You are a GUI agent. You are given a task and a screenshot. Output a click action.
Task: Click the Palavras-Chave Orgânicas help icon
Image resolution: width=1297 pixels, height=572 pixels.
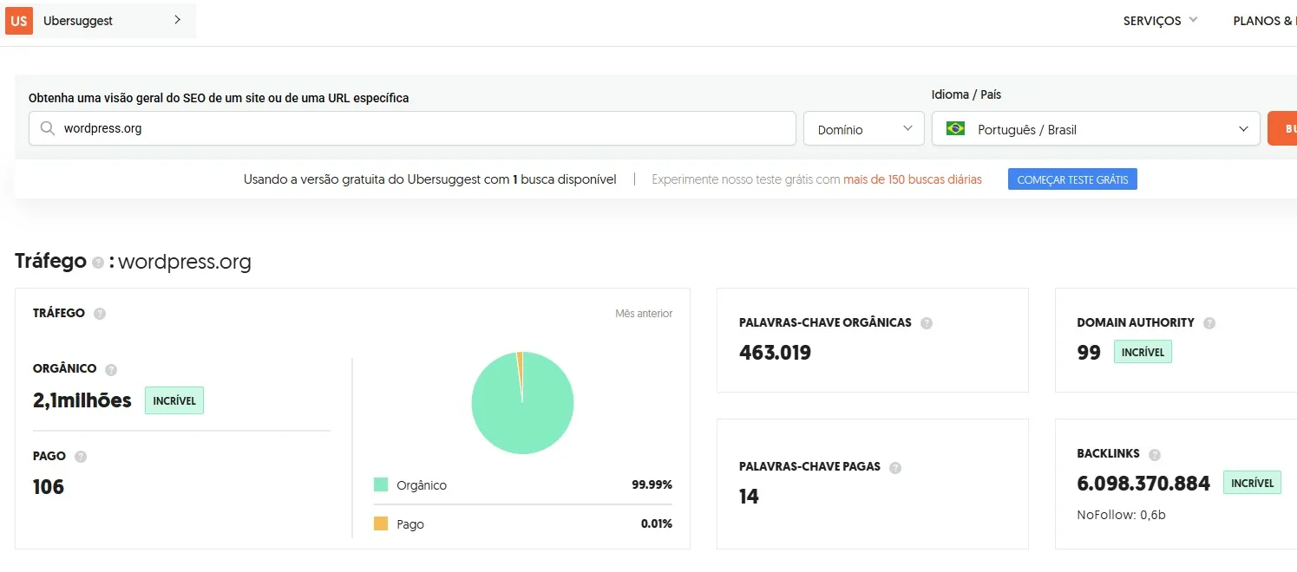pos(927,322)
